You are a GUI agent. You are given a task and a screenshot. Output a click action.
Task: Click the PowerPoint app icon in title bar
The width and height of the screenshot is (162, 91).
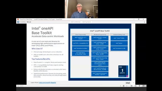point(18,19)
